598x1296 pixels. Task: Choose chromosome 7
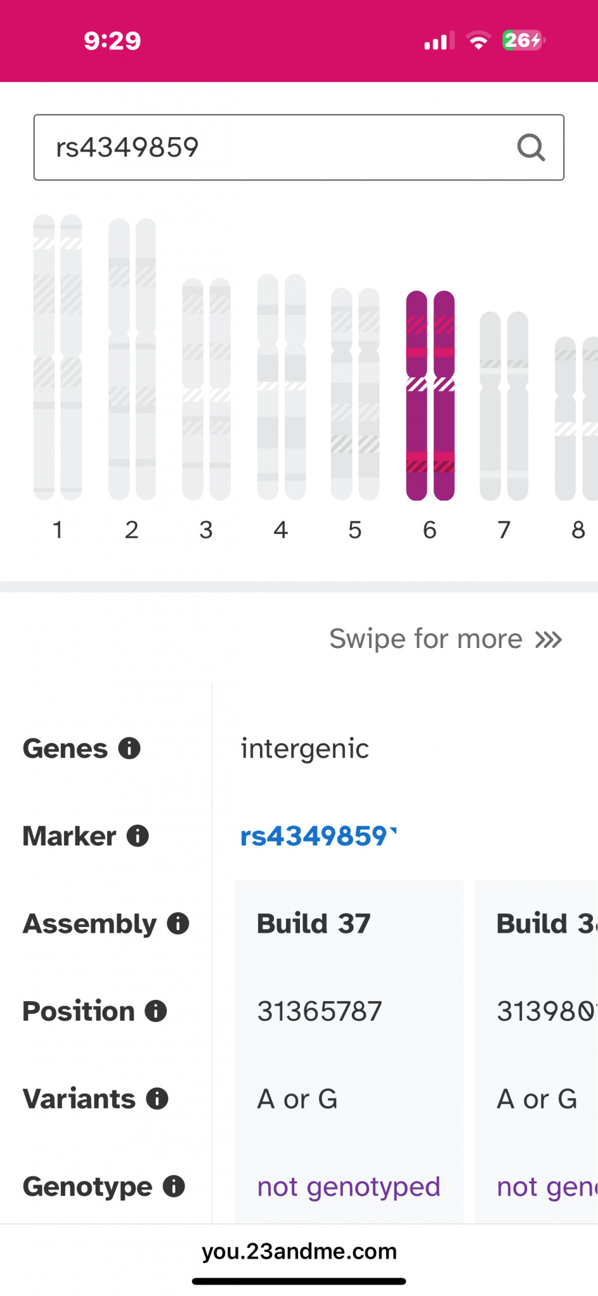(504, 406)
